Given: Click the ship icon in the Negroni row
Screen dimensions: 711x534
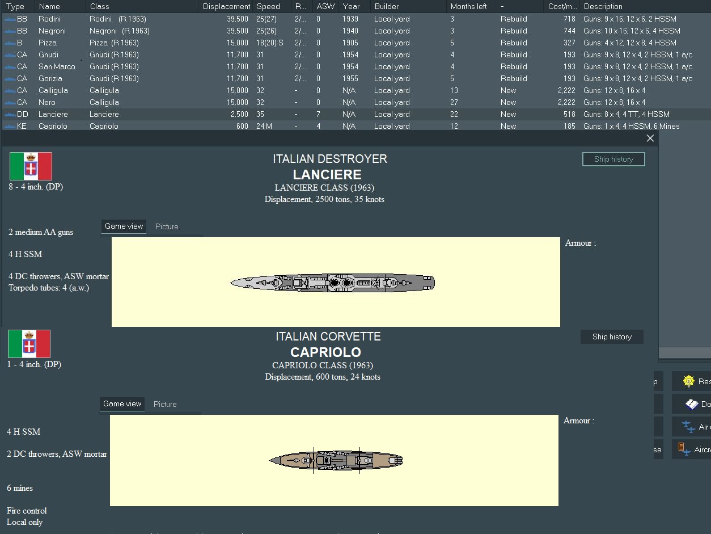Looking at the screenshot, I should tap(10, 31).
